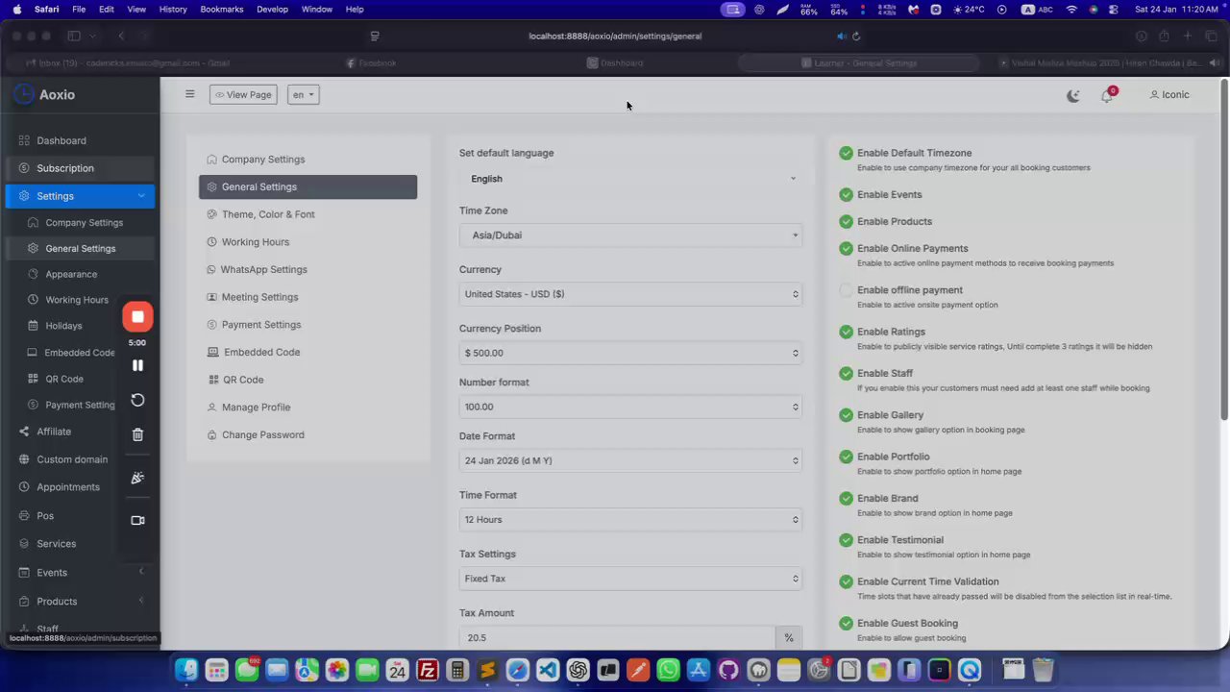Open the Time Zone dropdown

(x=631, y=235)
